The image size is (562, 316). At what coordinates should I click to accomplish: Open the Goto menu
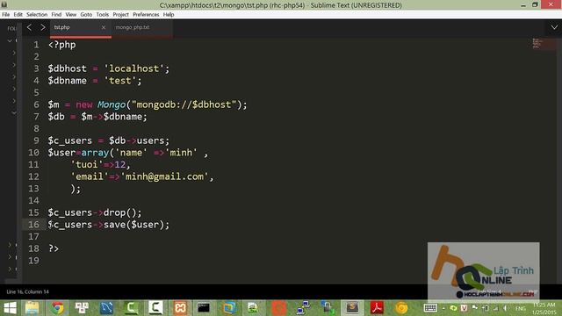coord(86,15)
